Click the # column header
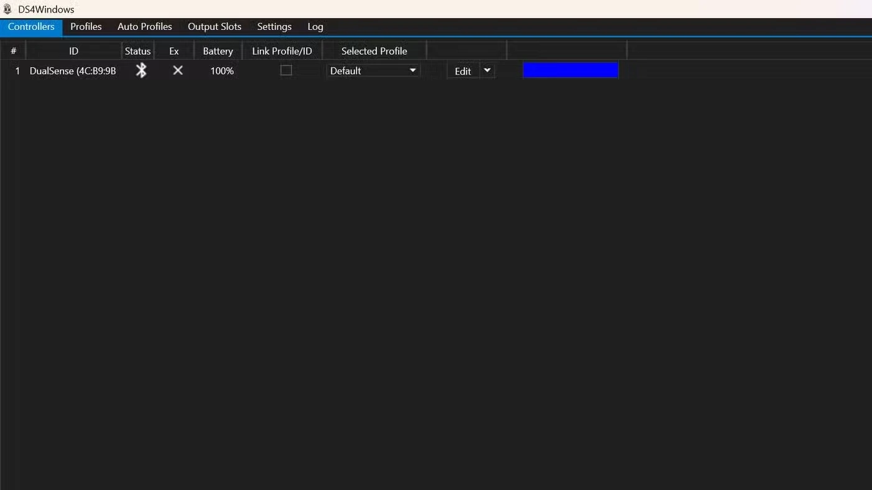The width and height of the screenshot is (872, 490). pos(13,51)
